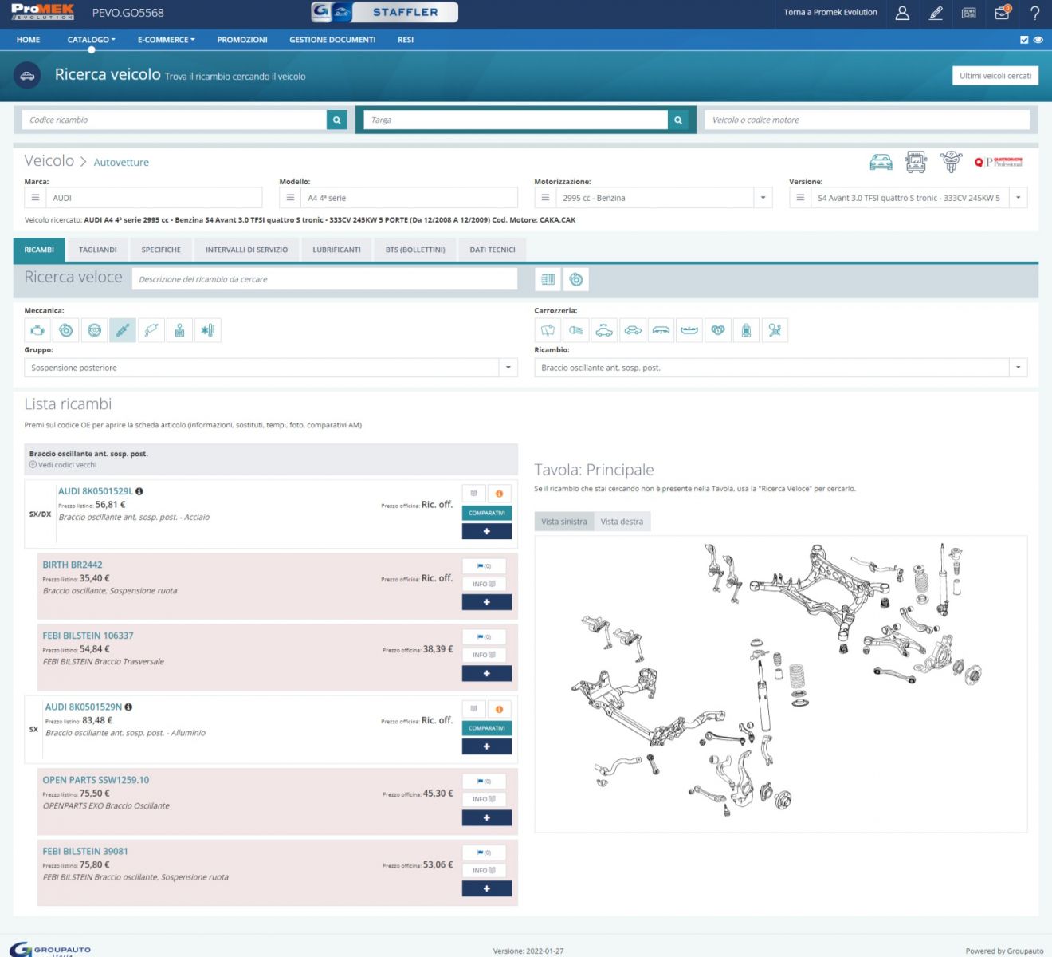Viewport: 1052px width, 957px height.
Task: Go to HOME menu
Action: point(28,40)
